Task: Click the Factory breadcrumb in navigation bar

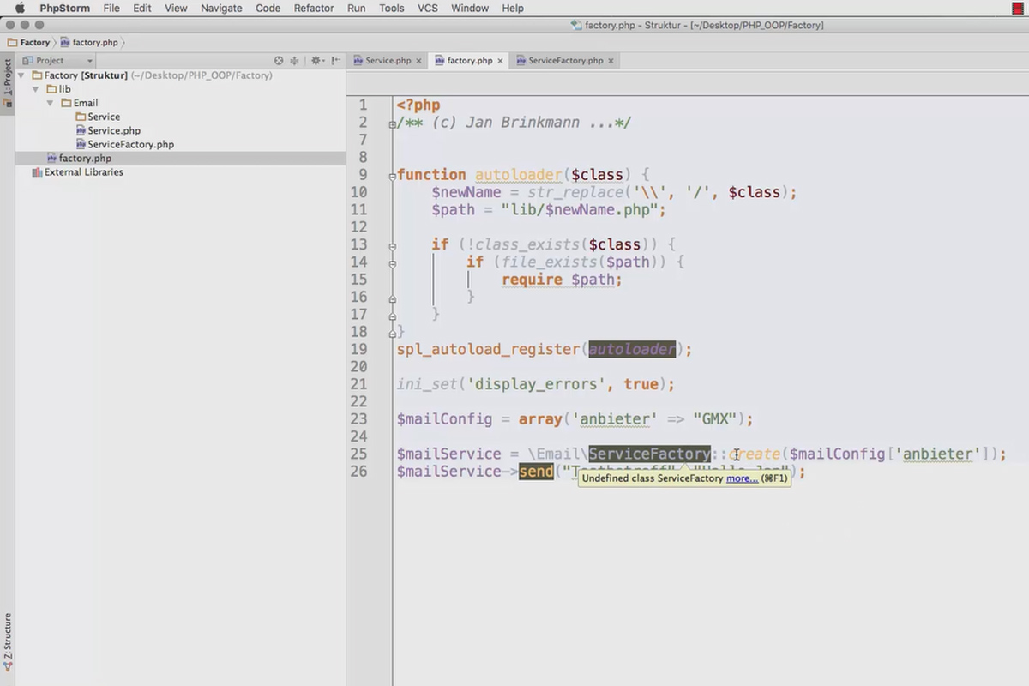Action: [28, 42]
